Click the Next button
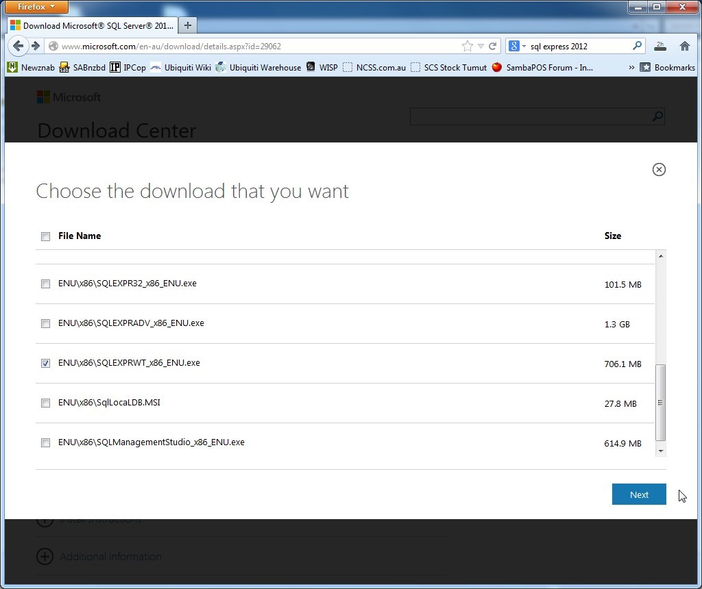Viewport: 702px width, 589px height. click(x=638, y=494)
